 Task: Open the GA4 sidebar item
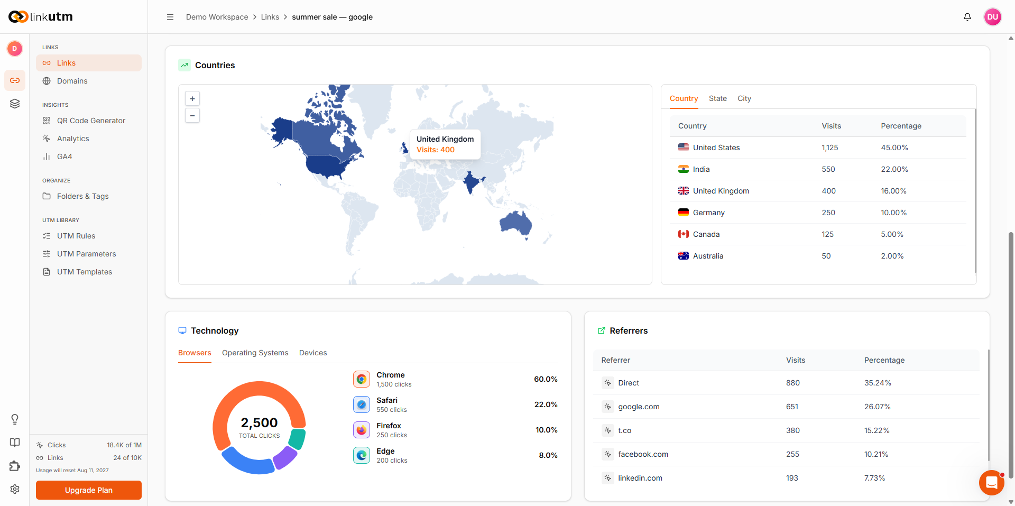[89, 157]
